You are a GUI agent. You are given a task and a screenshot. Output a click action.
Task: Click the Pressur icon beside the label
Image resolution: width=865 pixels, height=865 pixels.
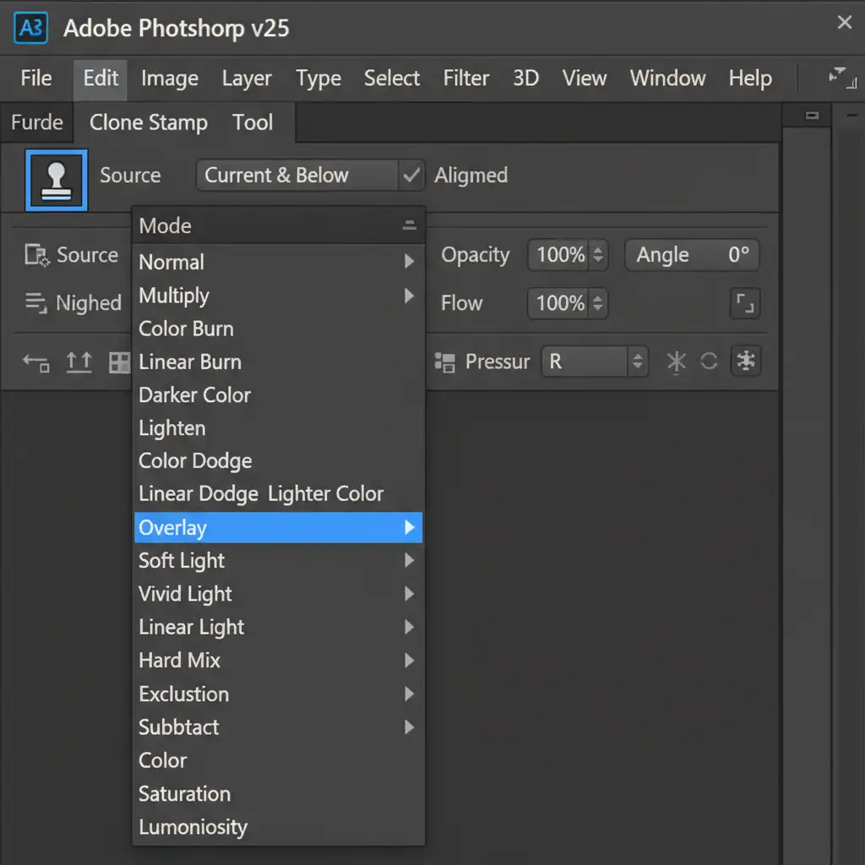pos(444,362)
